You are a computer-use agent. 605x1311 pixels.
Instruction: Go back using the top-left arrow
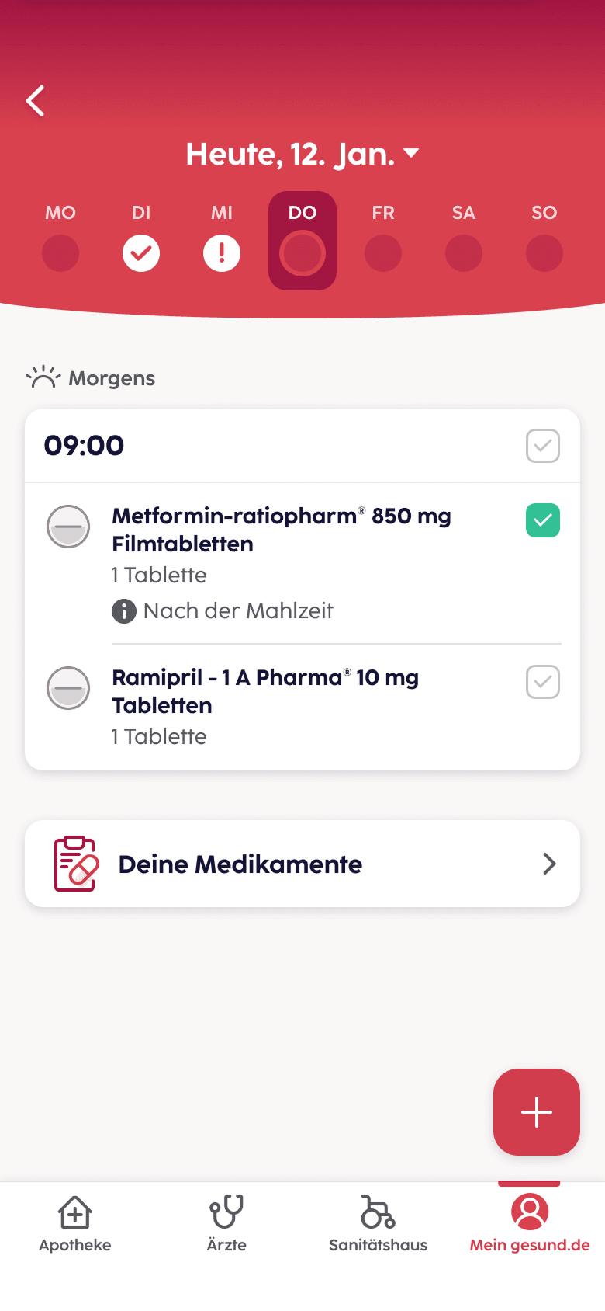coord(36,101)
